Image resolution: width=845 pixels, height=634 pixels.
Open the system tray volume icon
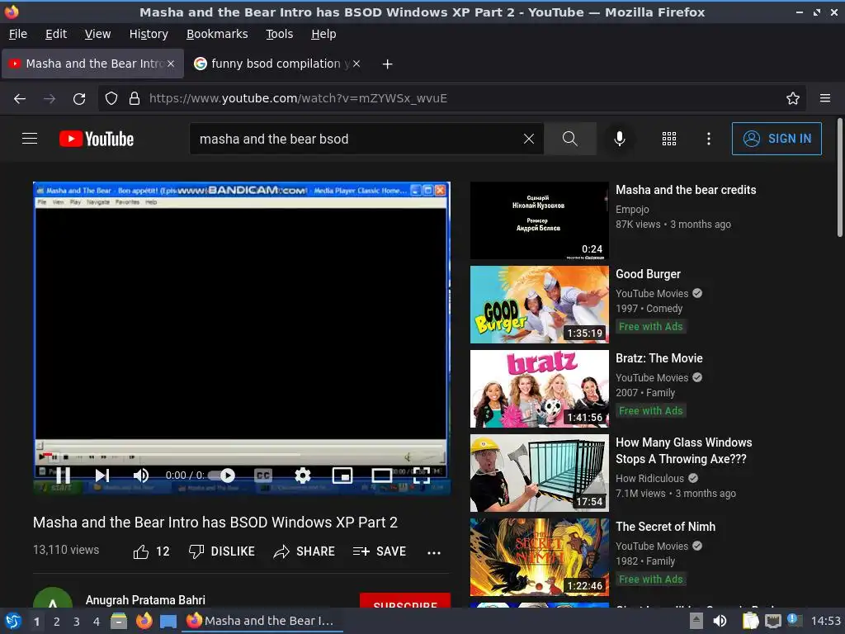click(720, 621)
